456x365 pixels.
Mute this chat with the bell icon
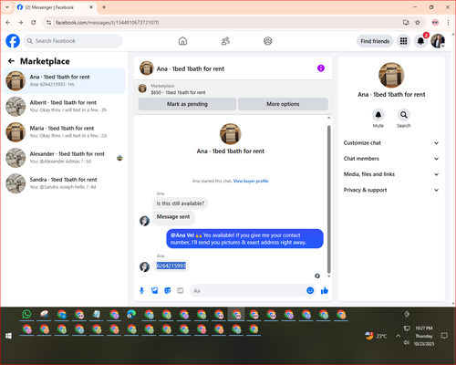click(x=378, y=115)
